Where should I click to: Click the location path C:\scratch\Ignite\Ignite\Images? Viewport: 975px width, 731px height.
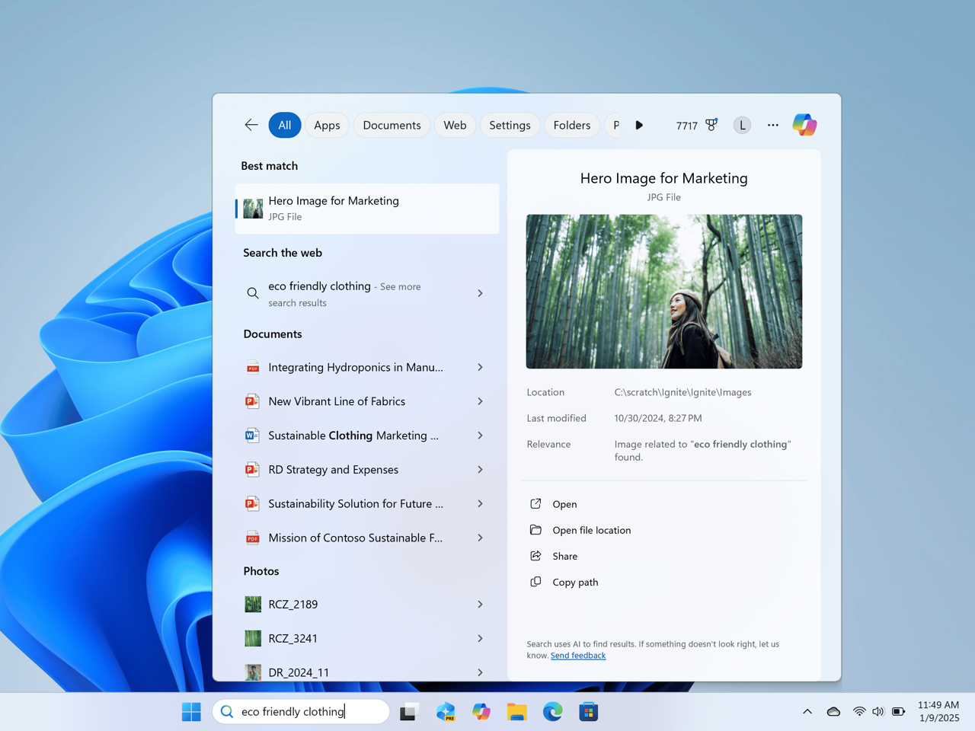(683, 392)
